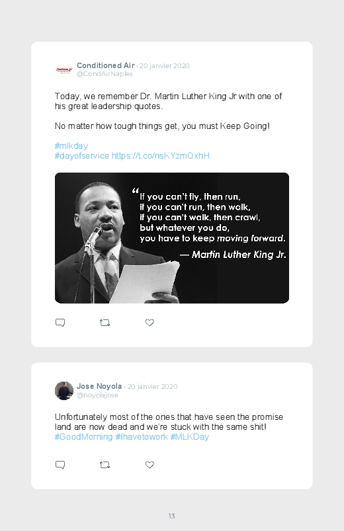Follow the t.co/nsKYzmOxhH link
This screenshot has width=344, height=531.
point(161,156)
